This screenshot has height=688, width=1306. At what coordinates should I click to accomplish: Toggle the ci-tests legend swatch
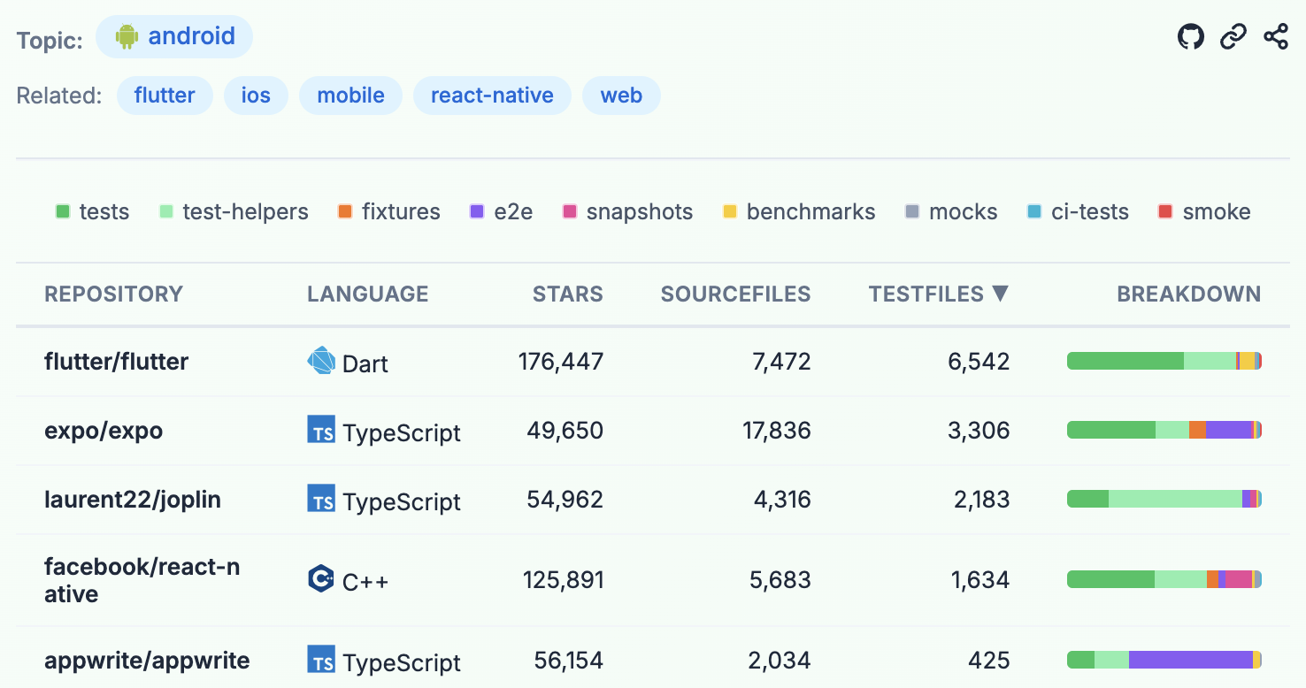click(1034, 212)
